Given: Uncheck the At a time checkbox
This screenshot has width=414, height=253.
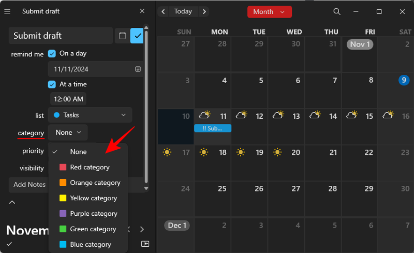Looking at the screenshot, I should pos(52,84).
